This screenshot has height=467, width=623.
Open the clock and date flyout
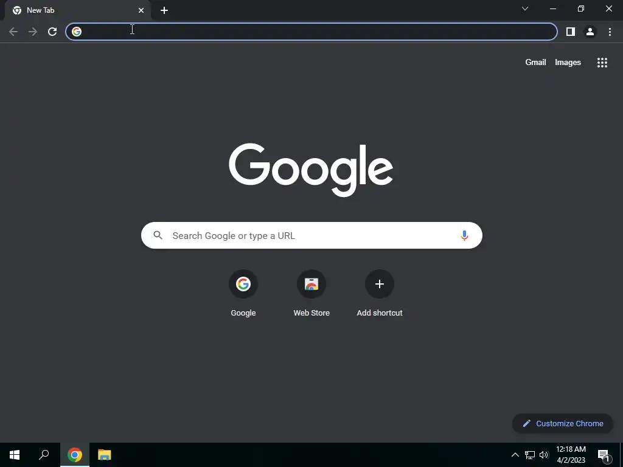click(x=571, y=455)
